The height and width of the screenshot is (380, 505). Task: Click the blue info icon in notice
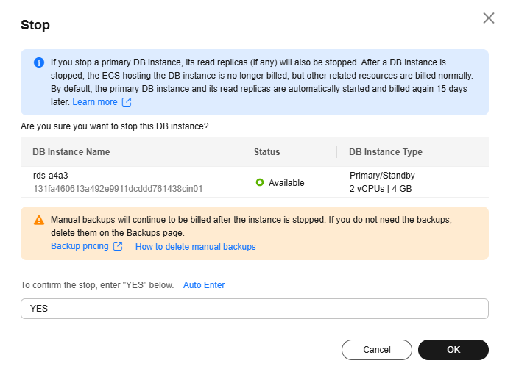[x=39, y=62]
